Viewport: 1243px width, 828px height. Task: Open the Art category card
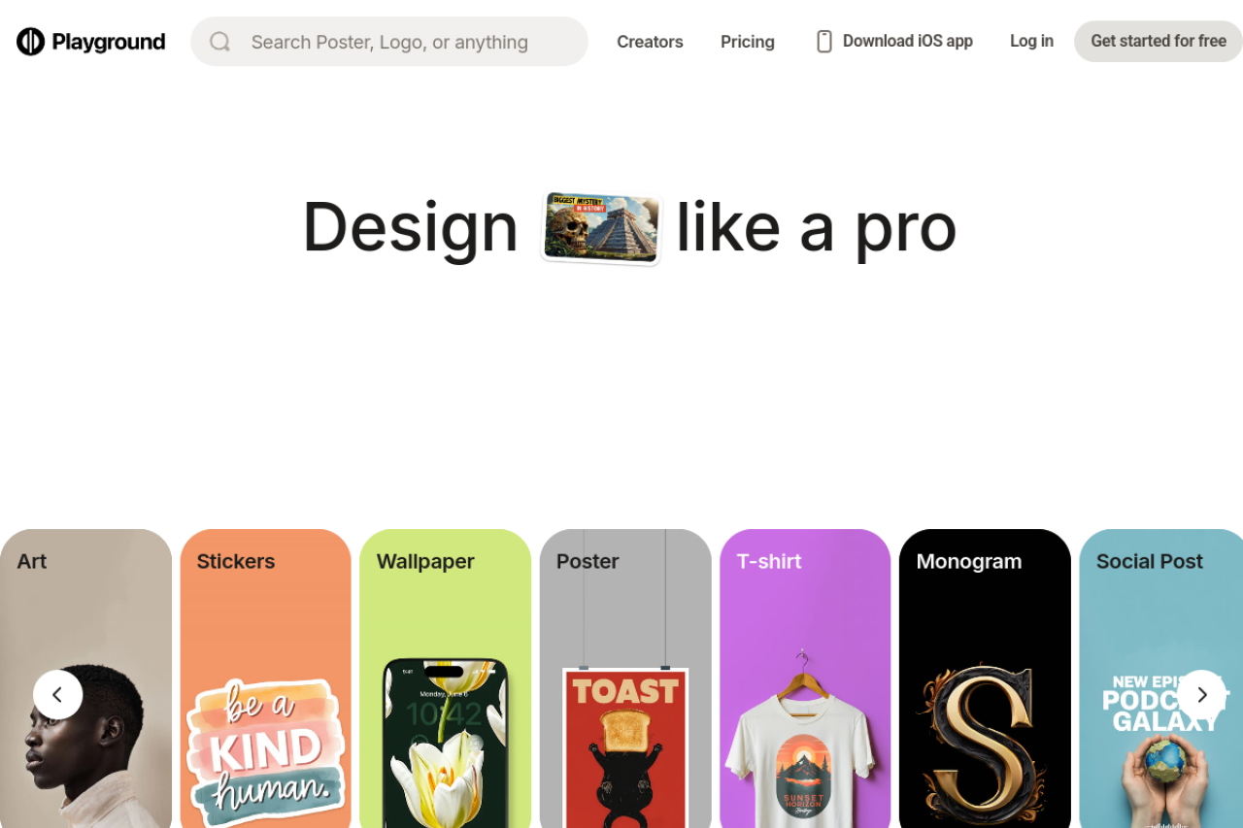click(x=85, y=679)
